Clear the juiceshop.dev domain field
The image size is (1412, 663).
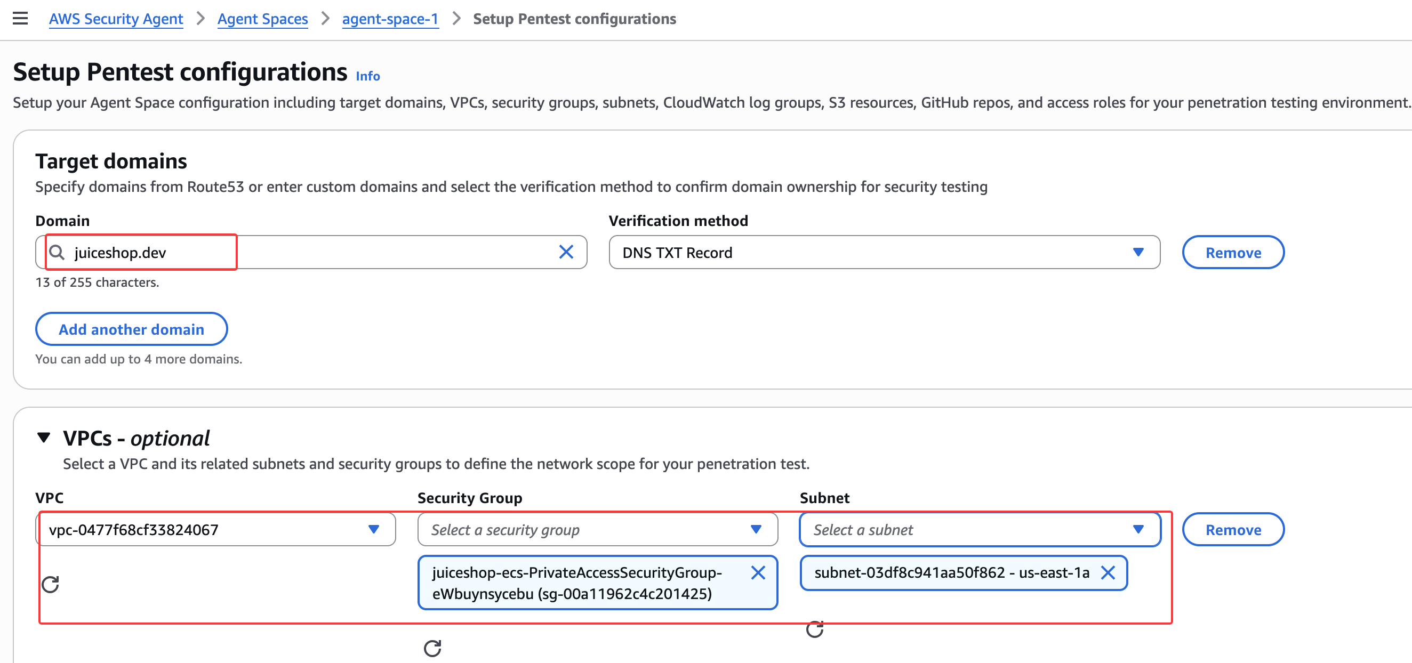566,252
